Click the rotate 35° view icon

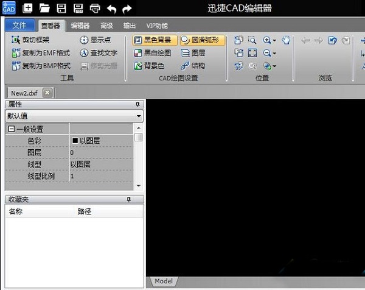(239, 66)
